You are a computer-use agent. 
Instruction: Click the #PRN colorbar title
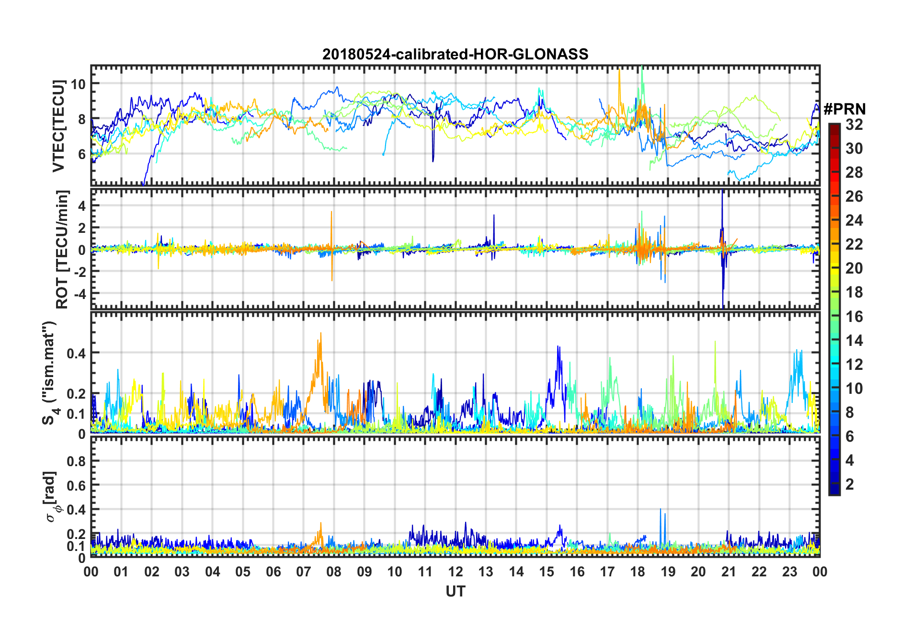click(x=847, y=109)
